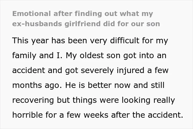Click the word 'recovering' in the paragraph
193x129 pixels.
[x=33, y=100]
